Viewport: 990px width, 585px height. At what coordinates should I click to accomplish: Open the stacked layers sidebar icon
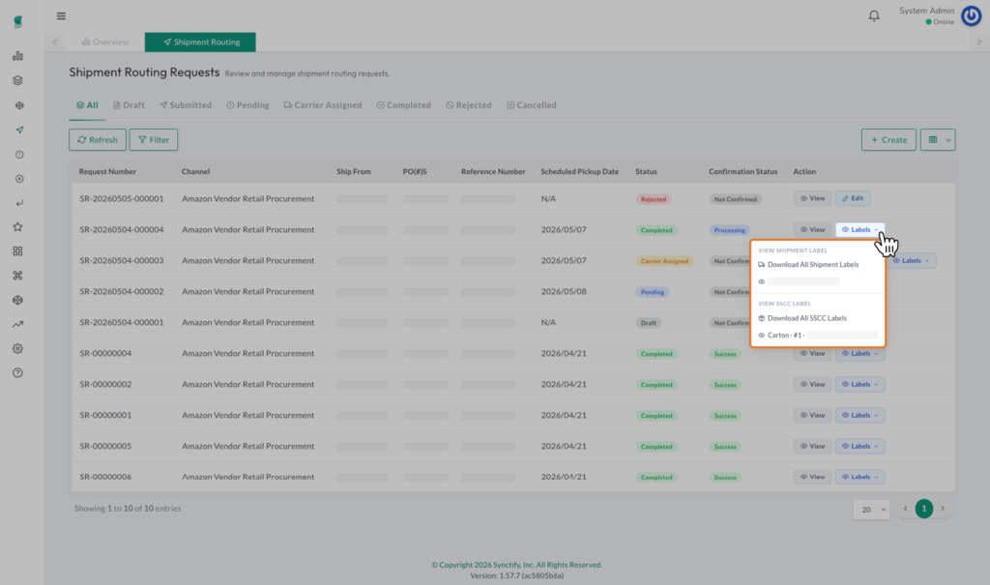(x=17, y=81)
